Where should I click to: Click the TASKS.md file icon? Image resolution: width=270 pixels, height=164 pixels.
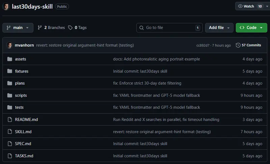(x=9, y=156)
